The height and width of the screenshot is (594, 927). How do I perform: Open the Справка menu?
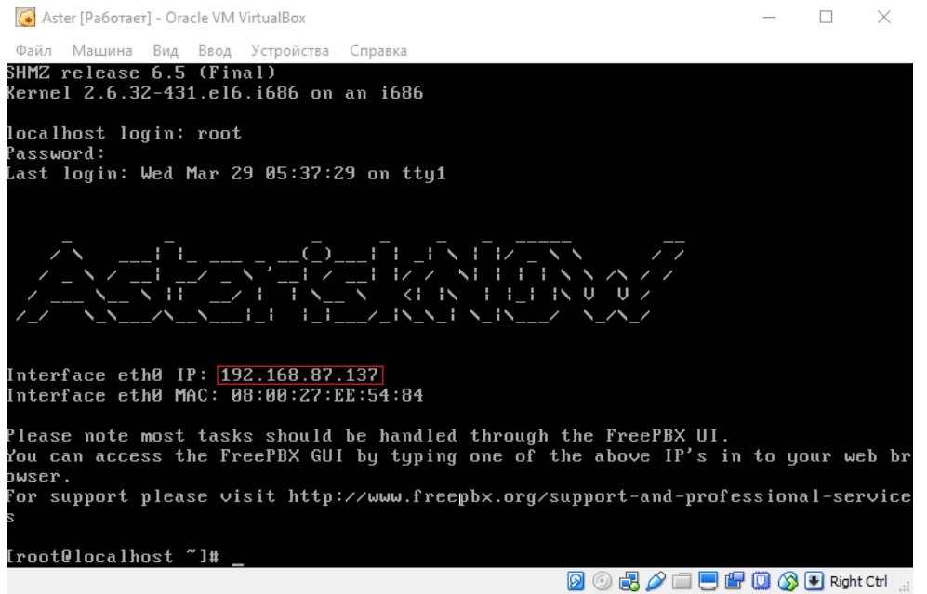pos(377,51)
